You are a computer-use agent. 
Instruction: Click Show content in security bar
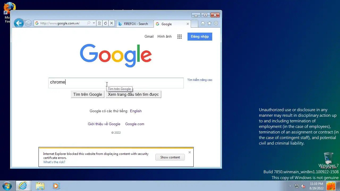pos(170,157)
